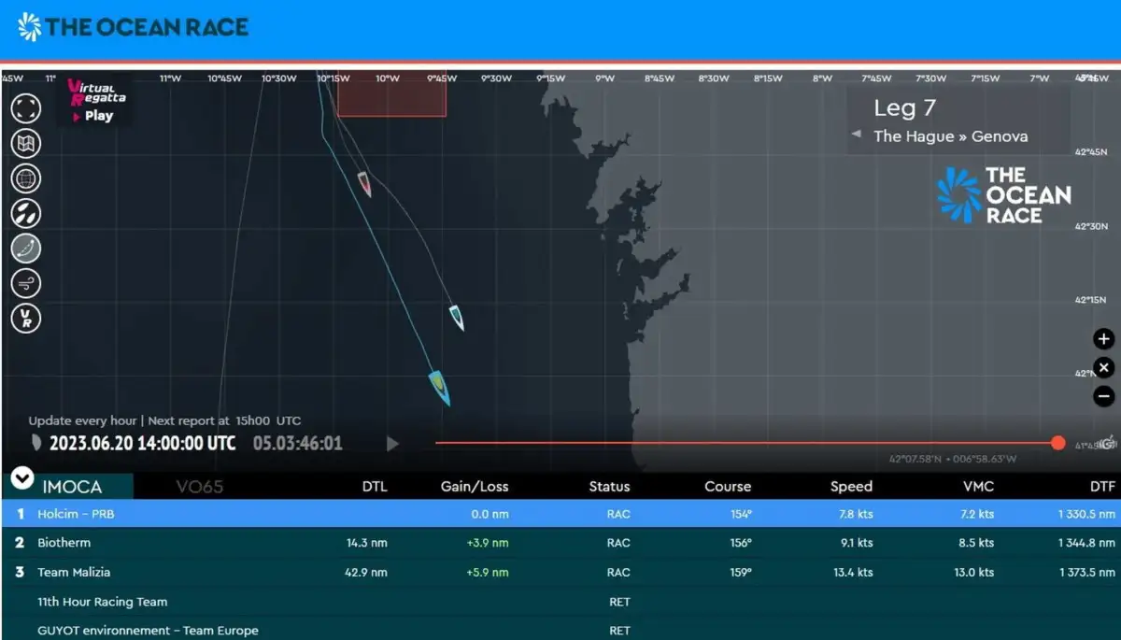The width and height of the screenshot is (1121, 640).
Task: Click The Hague » Genova route label
Action: pyautogui.click(x=950, y=136)
